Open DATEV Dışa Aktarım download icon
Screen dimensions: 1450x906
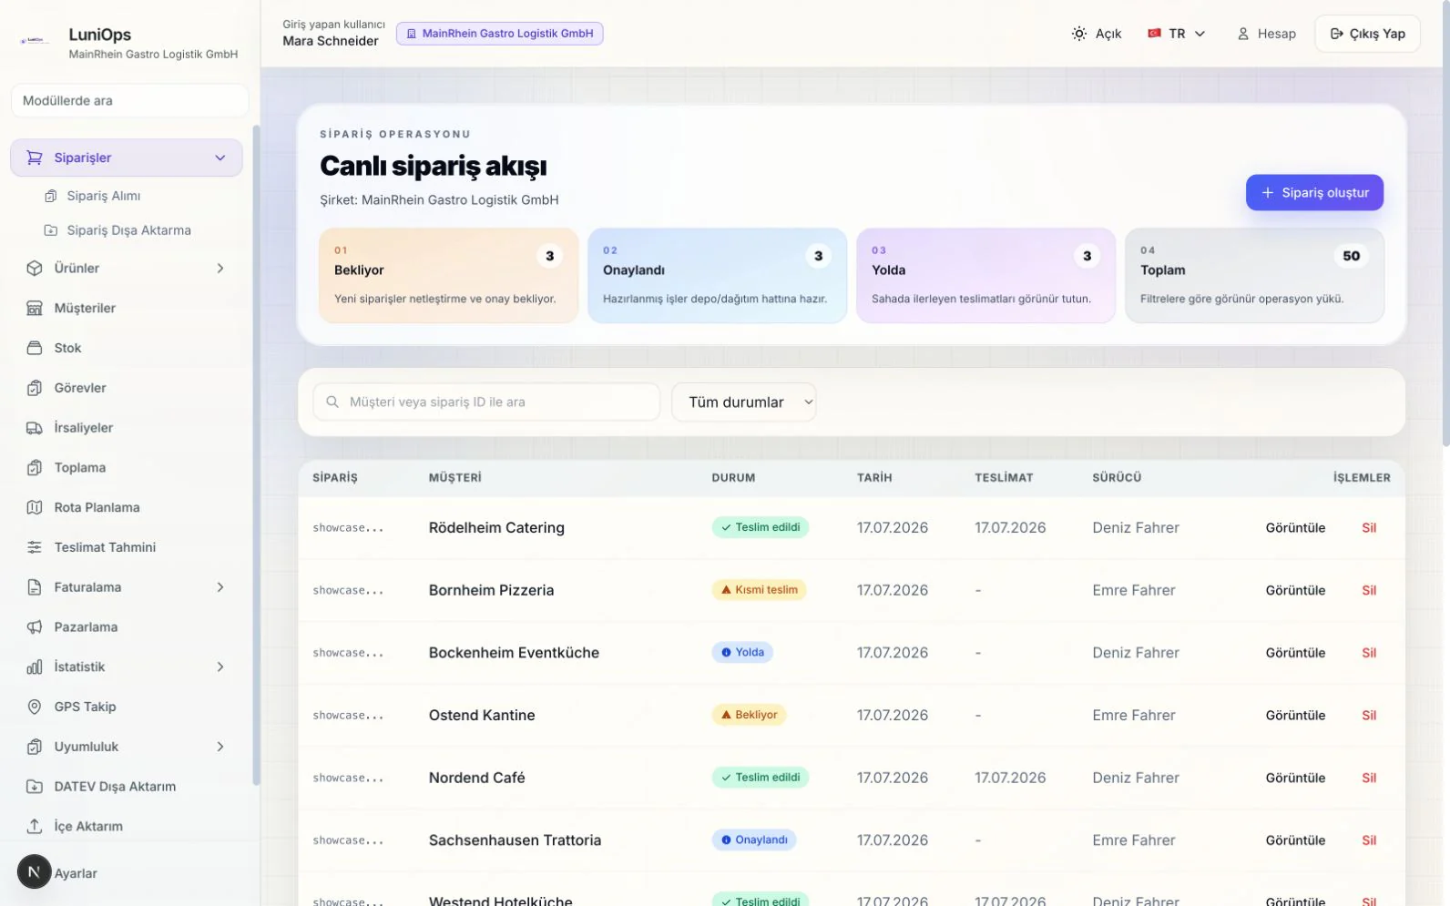pos(35,787)
